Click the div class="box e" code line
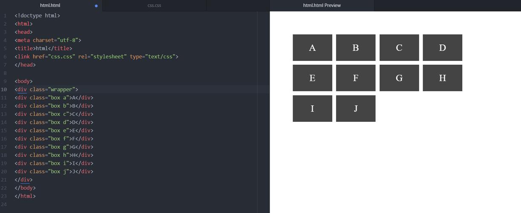 54,130
